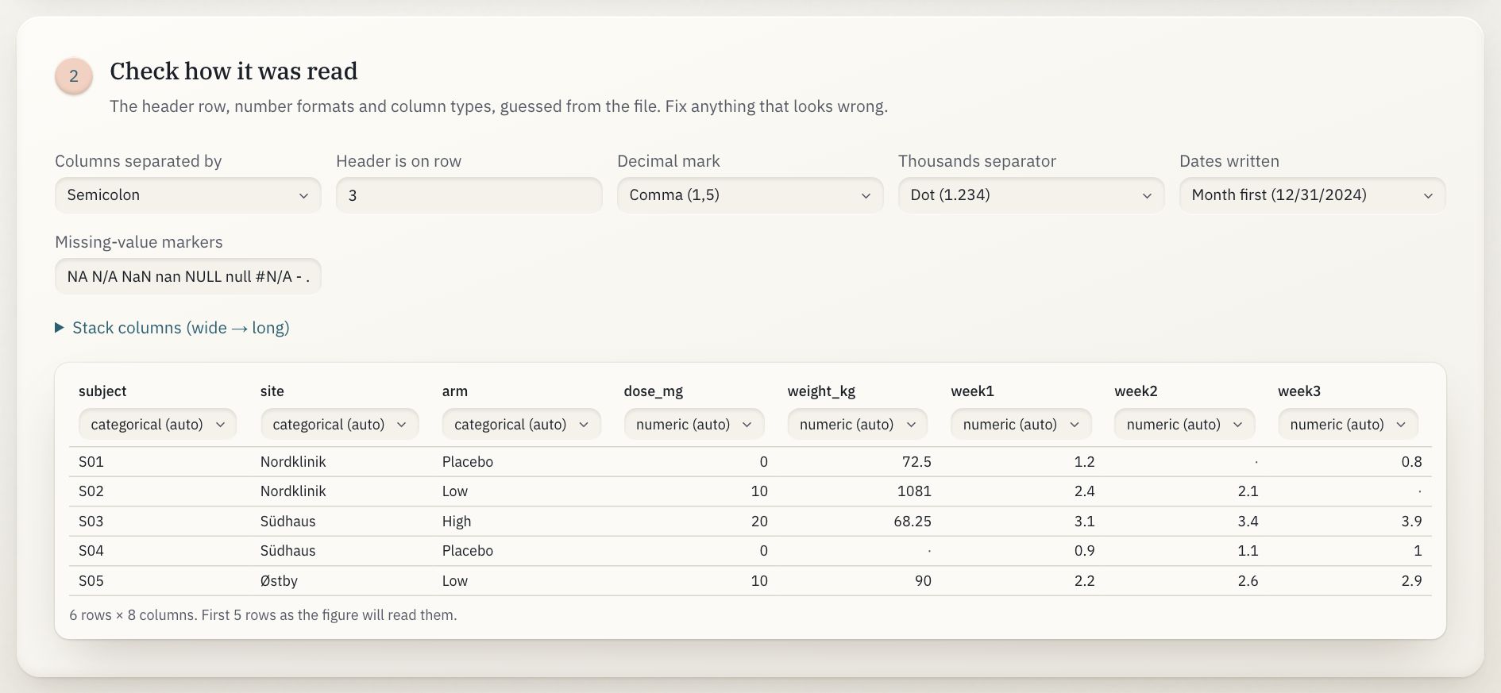
Task: Click the S03 subject cell
Action: point(91,522)
